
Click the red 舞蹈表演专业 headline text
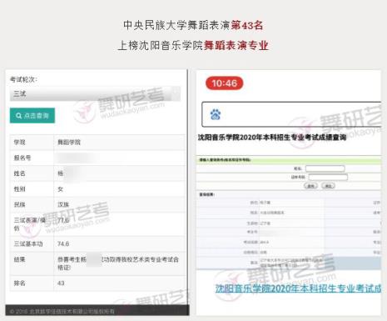(236, 45)
